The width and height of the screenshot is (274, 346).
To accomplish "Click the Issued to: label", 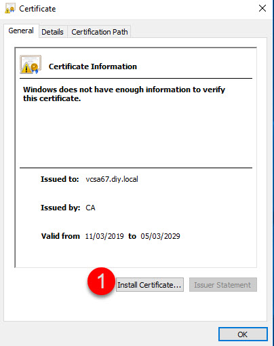I will (60, 179).
